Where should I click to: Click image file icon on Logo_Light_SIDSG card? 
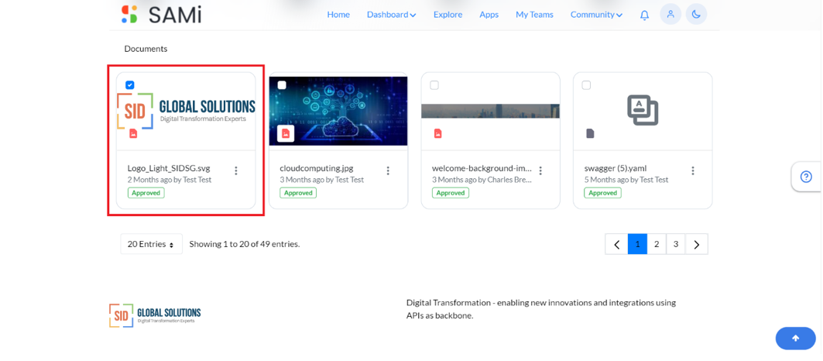(x=133, y=133)
